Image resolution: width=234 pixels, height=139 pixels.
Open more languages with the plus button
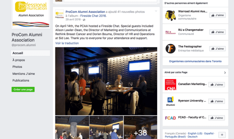coord(222,135)
